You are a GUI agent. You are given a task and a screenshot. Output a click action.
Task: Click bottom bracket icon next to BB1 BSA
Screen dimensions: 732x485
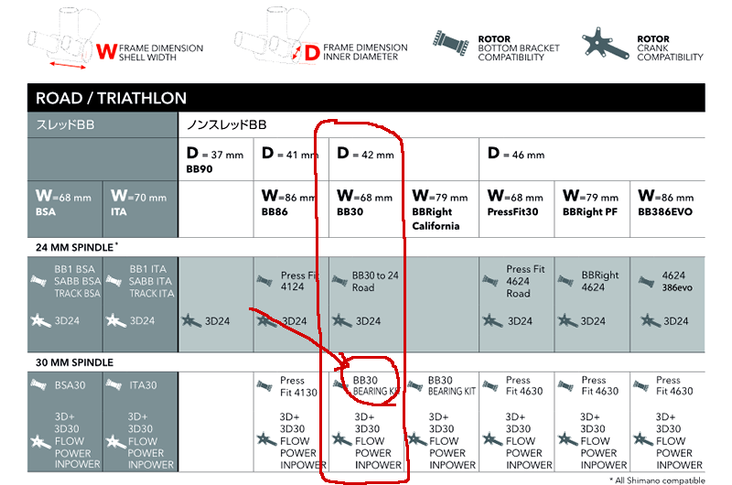pyautogui.click(x=38, y=281)
